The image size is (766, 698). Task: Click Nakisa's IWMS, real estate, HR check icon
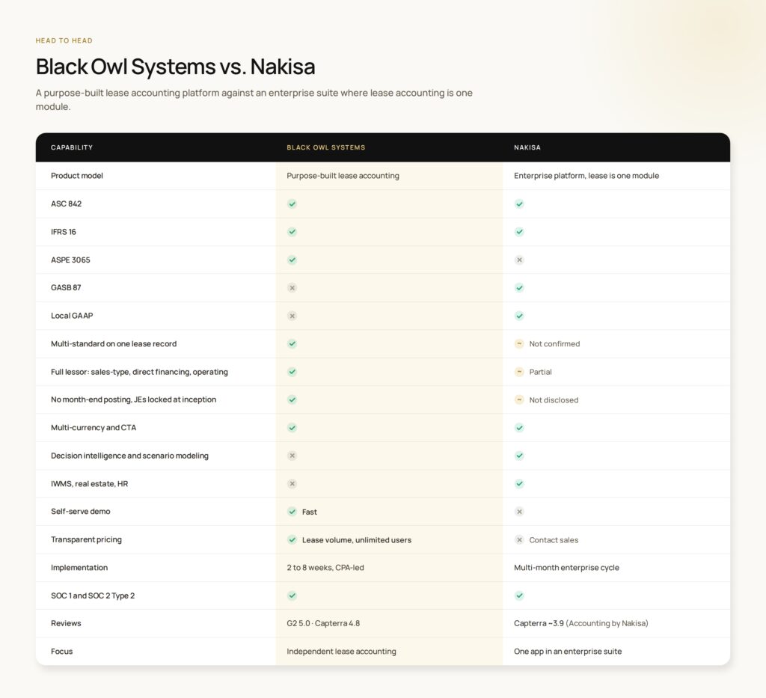[x=519, y=483]
